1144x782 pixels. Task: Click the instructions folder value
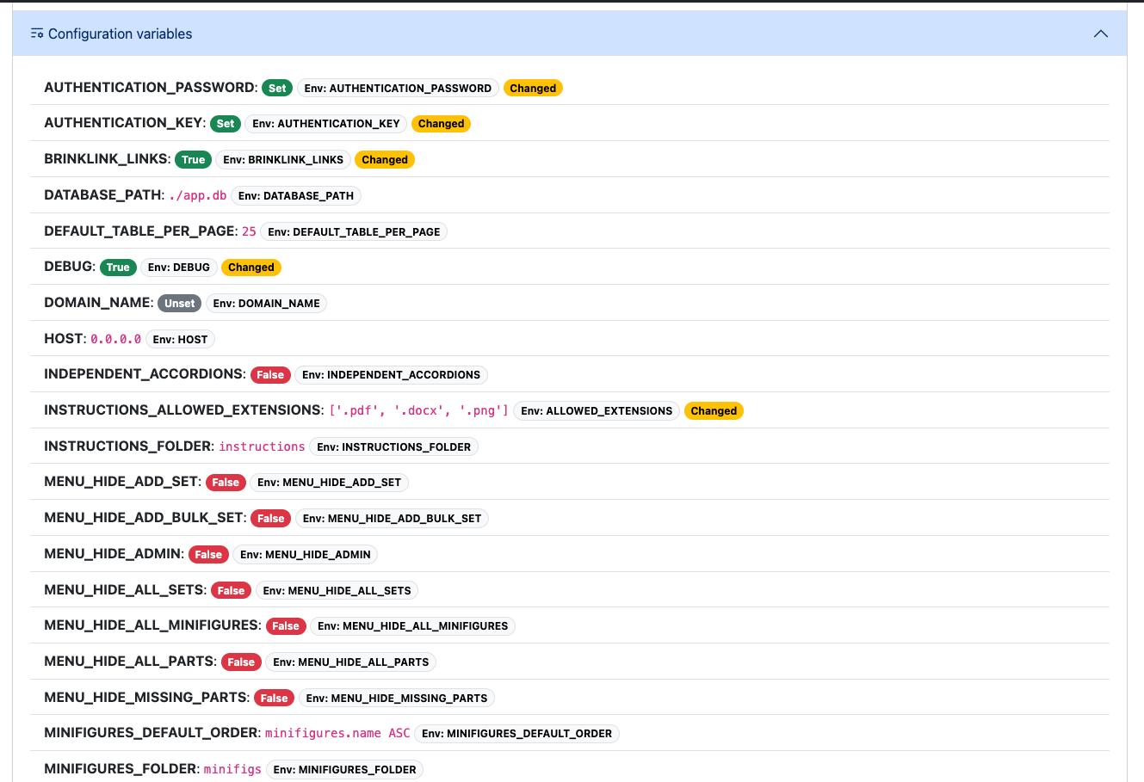262,446
